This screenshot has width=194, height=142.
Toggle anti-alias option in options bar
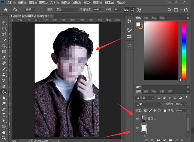tap(126, 10)
